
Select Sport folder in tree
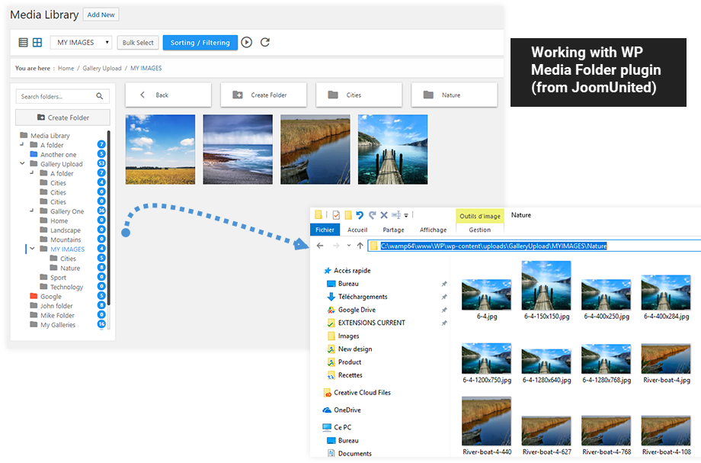point(58,278)
